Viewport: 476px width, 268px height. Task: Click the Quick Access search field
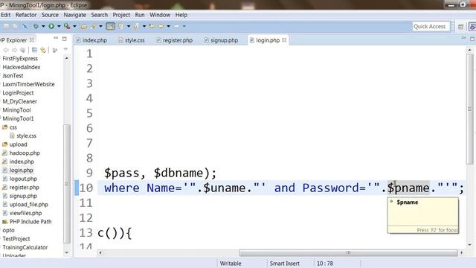431,27
